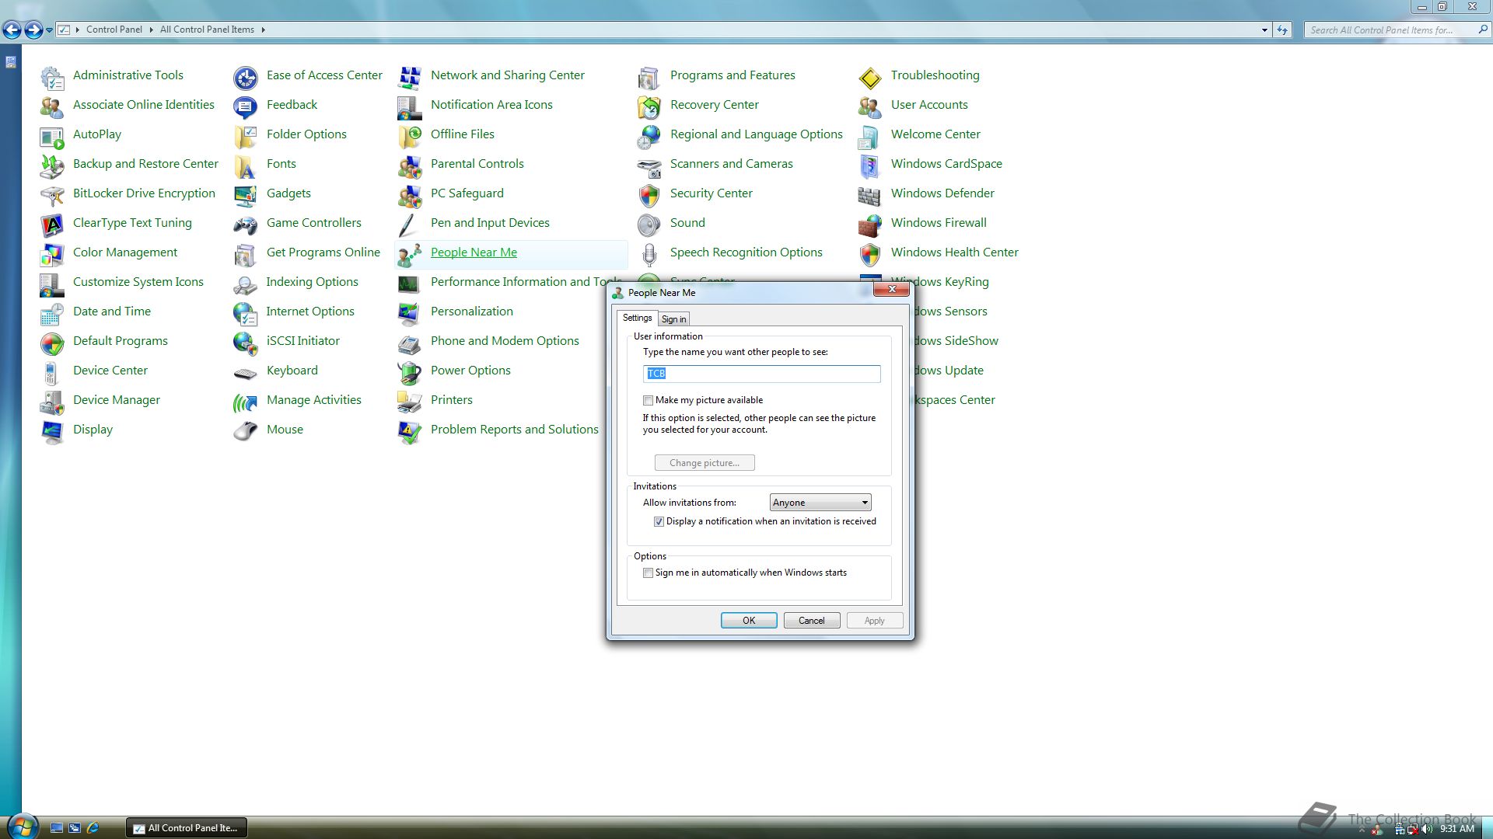This screenshot has width=1493, height=839.
Task: Switch to the Sign in tab
Action: [x=673, y=319]
